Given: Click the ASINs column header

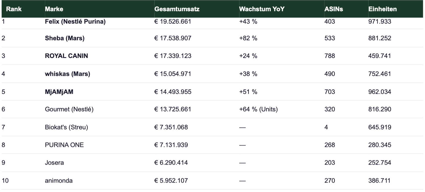Looking at the screenshot, I should point(334,9).
